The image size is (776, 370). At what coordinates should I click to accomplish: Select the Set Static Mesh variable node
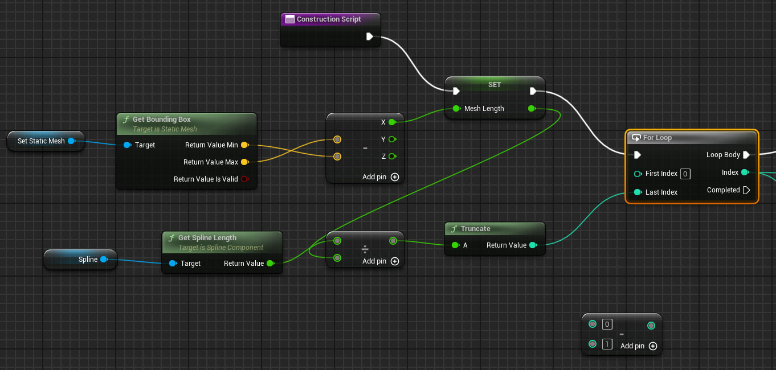[x=46, y=141]
